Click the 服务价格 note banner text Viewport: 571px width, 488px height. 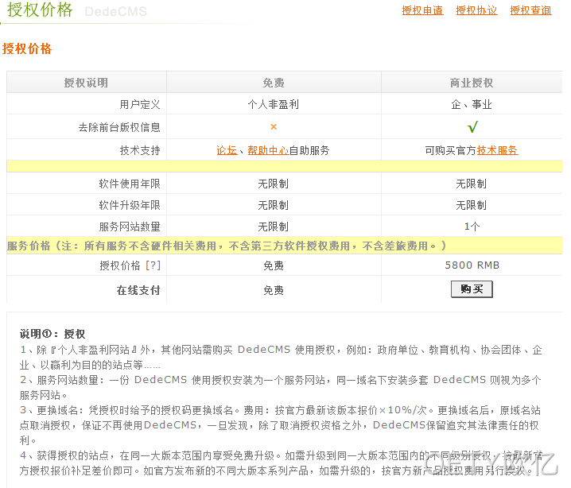pos(227,246)
